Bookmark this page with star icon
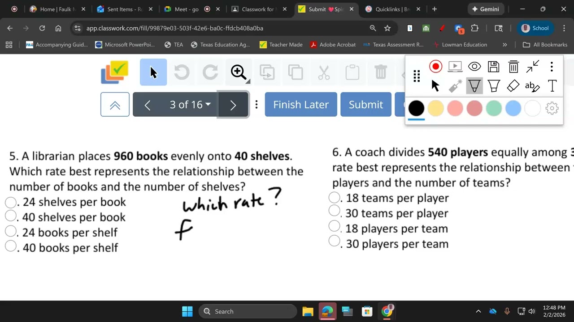Image resolution: width=574 pixels, height=322 pixels. [x=387, y=28]
